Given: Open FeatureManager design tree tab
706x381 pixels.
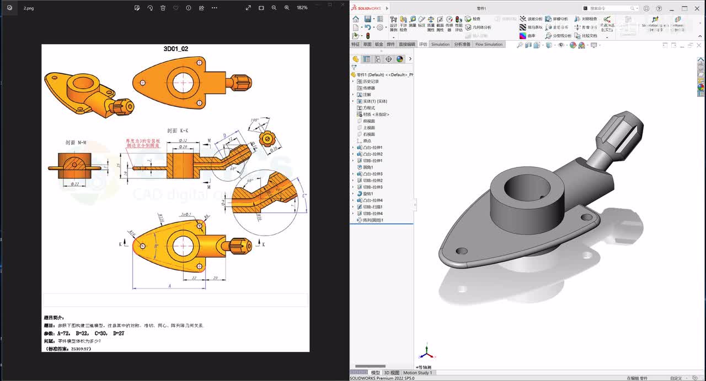Looking at the screenshot, I should tap(356, 59).
